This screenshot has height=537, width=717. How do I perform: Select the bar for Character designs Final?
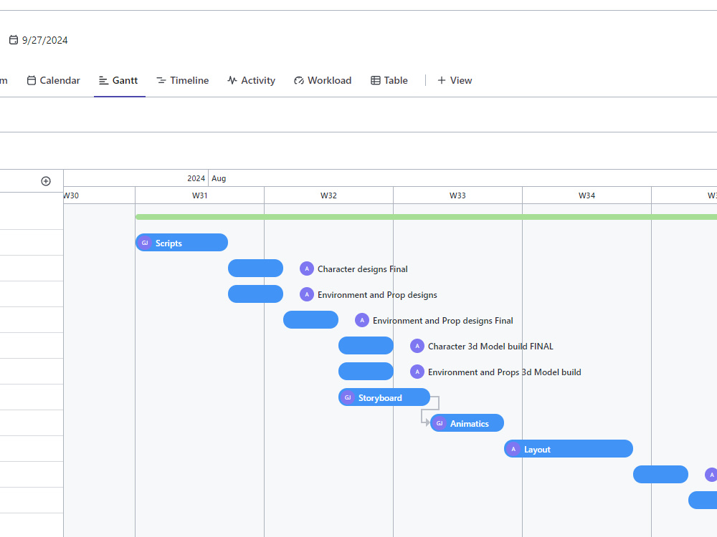[x=256, y=268]
